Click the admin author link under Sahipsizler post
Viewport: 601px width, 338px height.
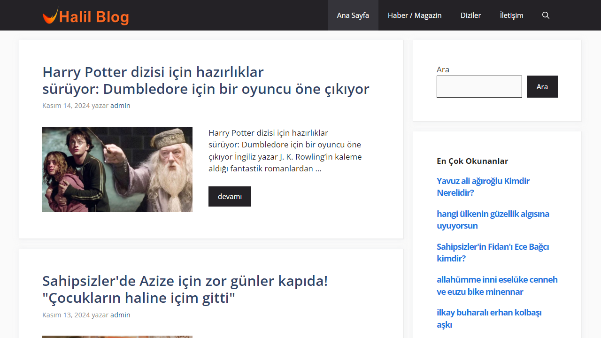[x=120, y=315]
